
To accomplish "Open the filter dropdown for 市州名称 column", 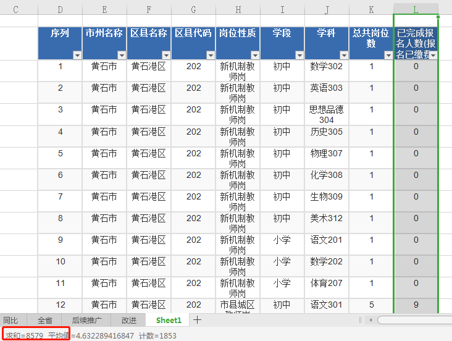I will (122, 56).
